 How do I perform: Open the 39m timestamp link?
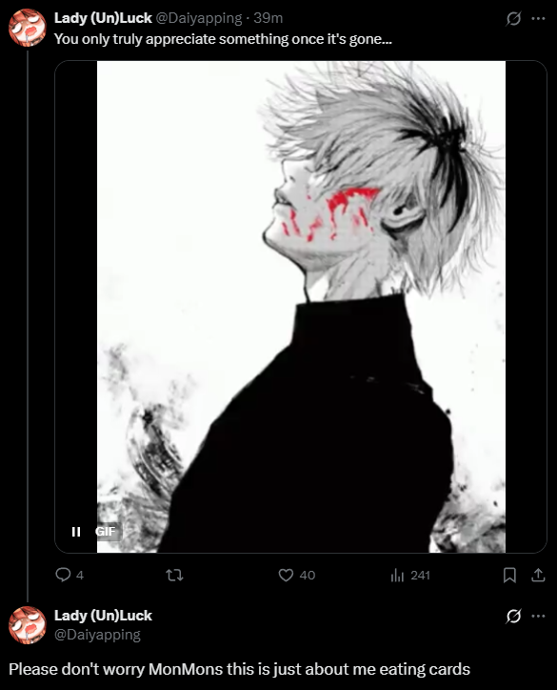click(x=268, y=18)
